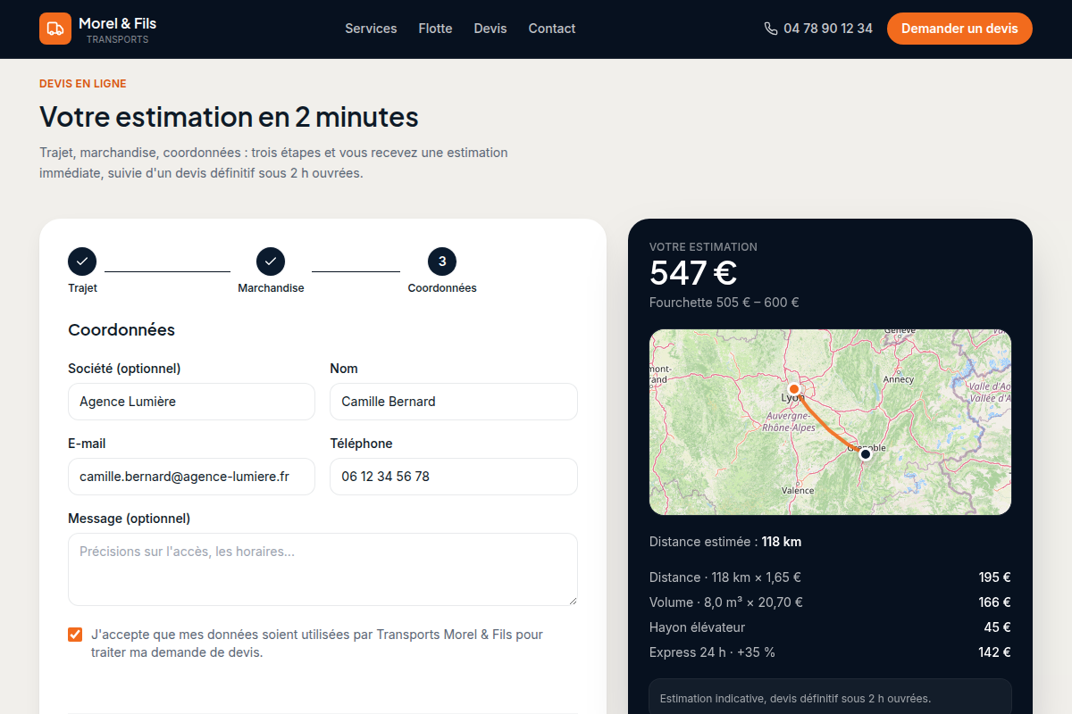The width and height of the screenshot is (1072, 714).
Task: Select step 3 Coordonnées circle
Action: [x=442, y=262]
